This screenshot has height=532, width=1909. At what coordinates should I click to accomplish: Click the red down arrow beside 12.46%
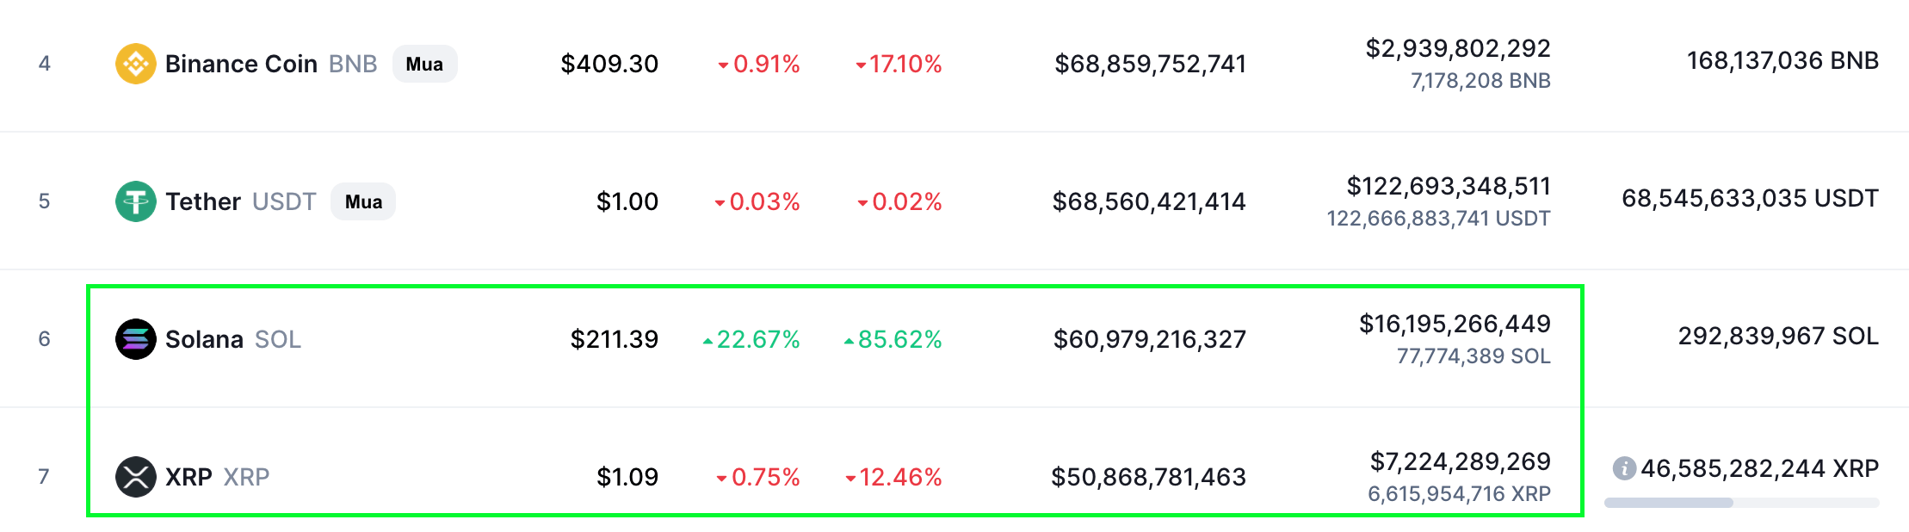(852, 476)
